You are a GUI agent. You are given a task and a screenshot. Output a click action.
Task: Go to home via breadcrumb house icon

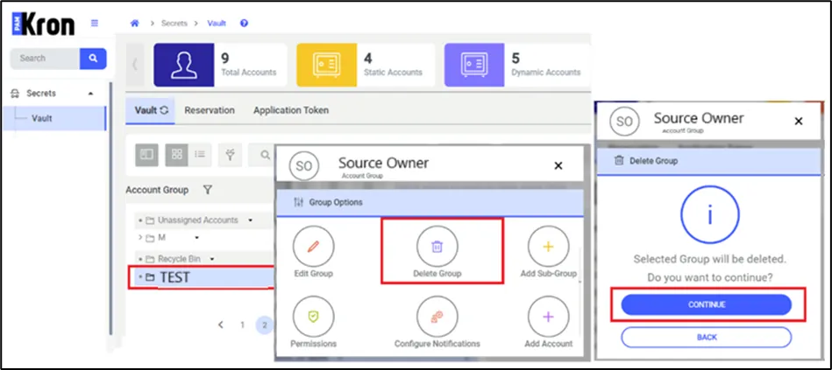[135, 24]
